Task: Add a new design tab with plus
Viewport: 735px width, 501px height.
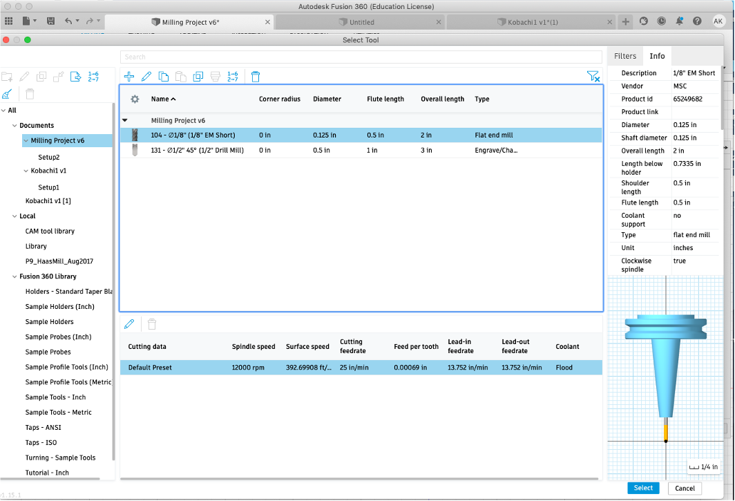Action: point(625,21)
